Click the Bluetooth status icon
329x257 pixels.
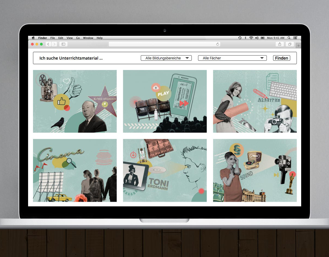tap(245, 38)
